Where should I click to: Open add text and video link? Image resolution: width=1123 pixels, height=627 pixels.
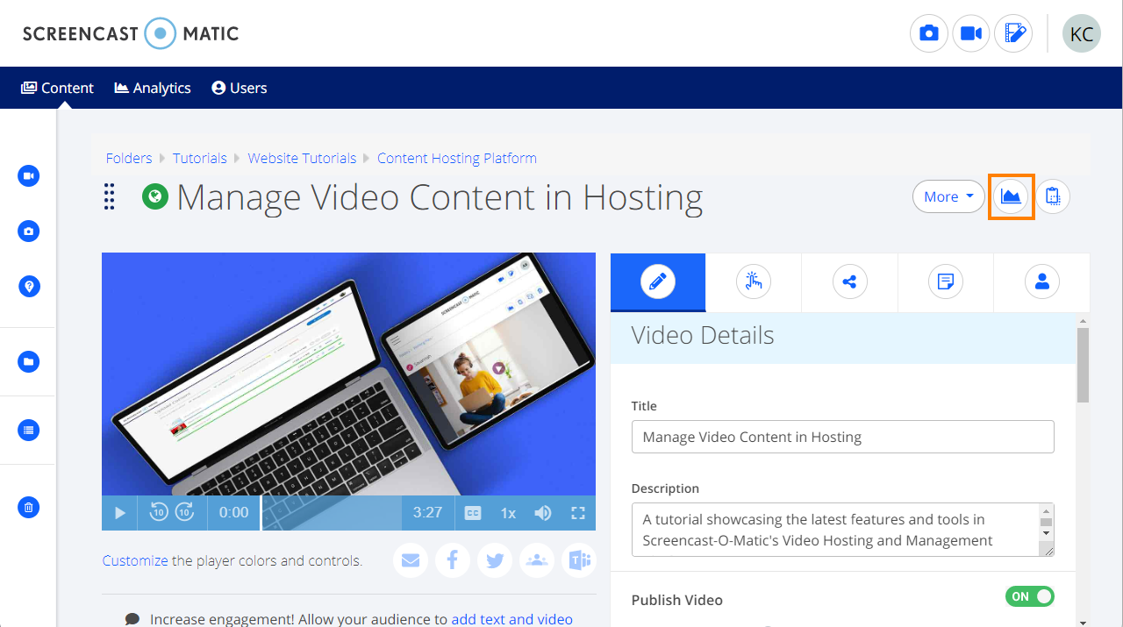(x=512, y=619)
